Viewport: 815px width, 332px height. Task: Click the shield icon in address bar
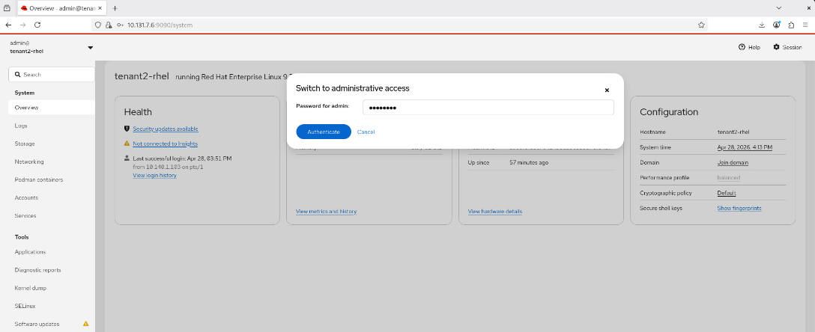pyautogui.click(x=97, y=25)
